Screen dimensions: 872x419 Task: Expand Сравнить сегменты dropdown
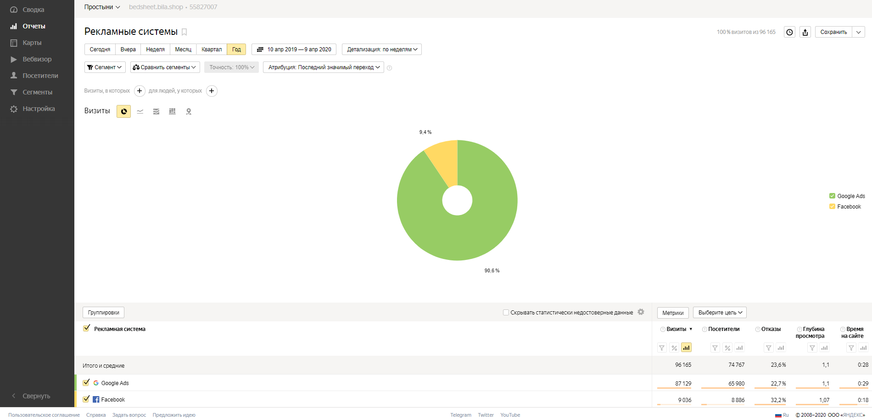tap(165, 67)
